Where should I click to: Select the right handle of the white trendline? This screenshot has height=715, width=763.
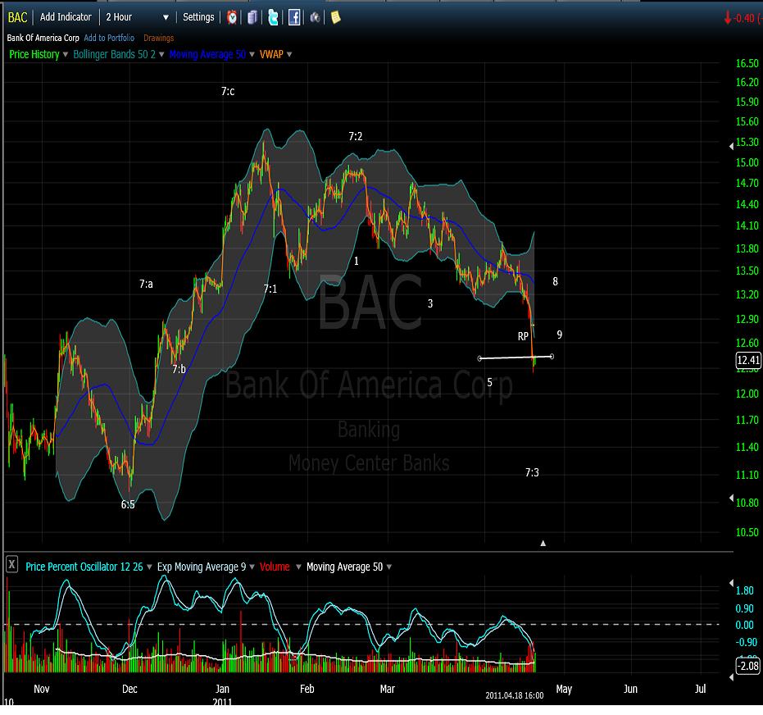[x=552, y=357]
